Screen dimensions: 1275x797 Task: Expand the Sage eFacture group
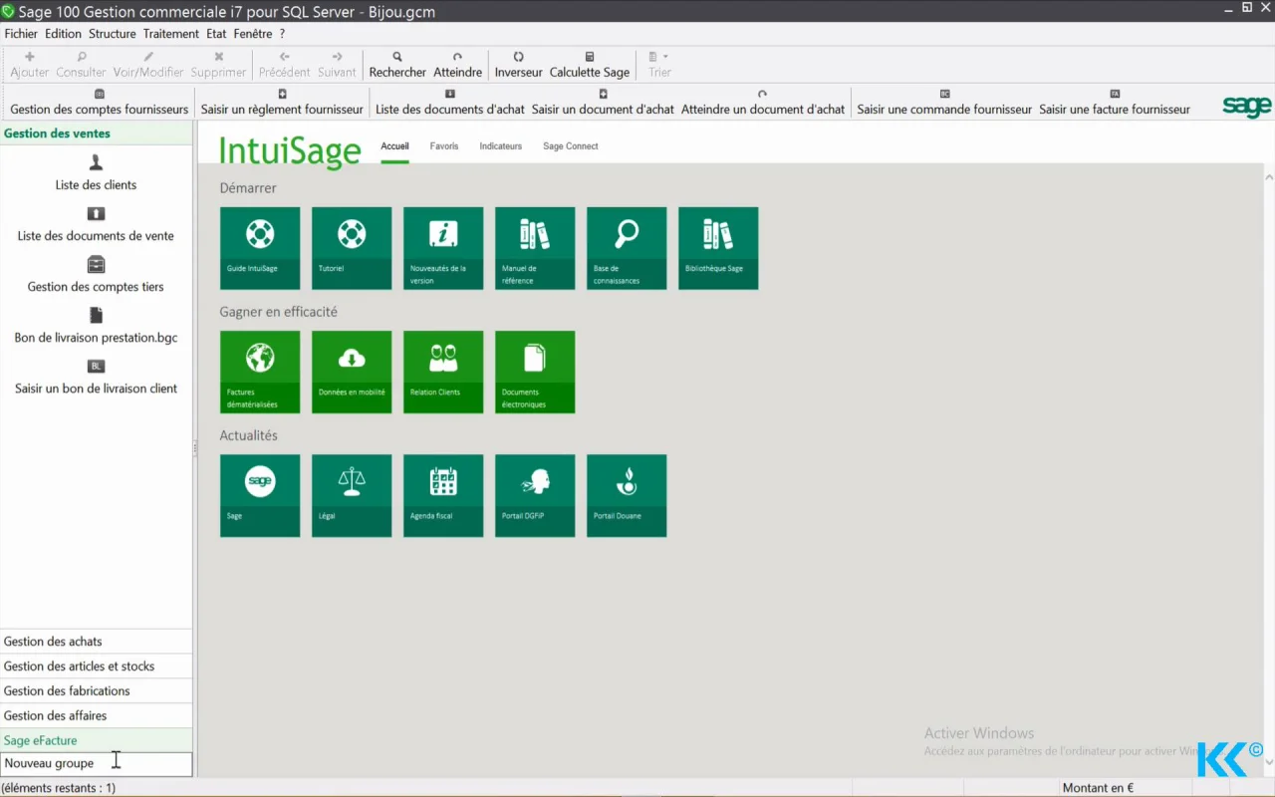point(97,740)
